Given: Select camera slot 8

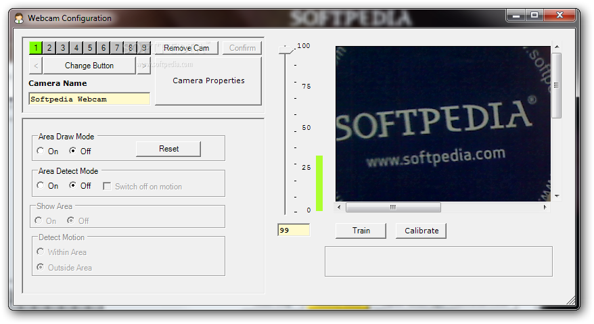Looking at the screenshot, I should click(x=131, y=48).
